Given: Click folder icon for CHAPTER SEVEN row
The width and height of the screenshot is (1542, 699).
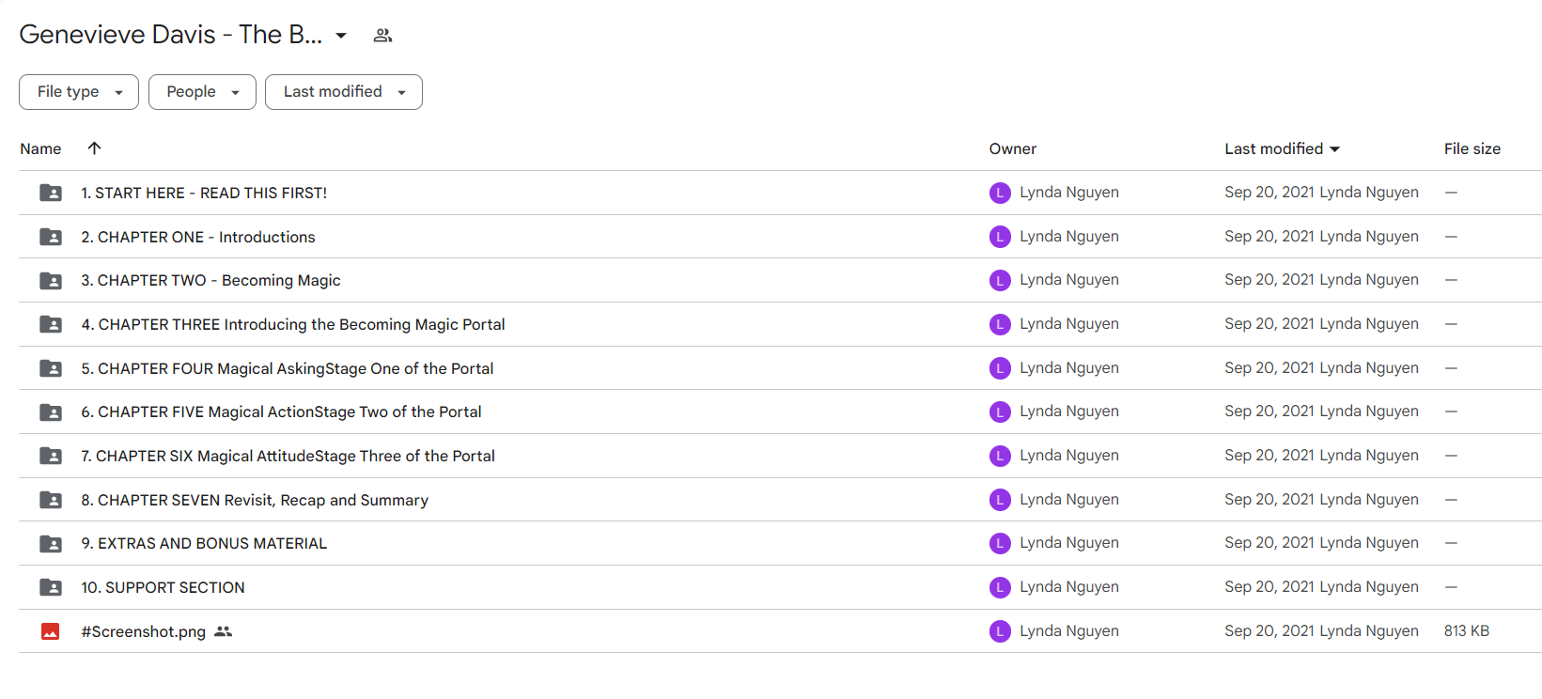Looking at the screenshot, I should coord(51,500).
